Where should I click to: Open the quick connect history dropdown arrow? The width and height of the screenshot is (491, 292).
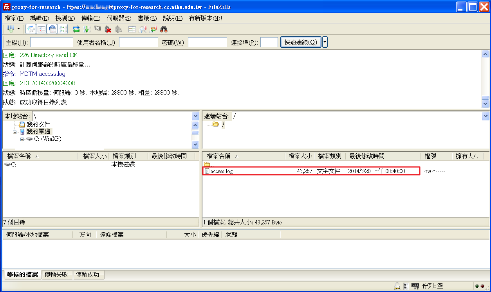point(325,42)
